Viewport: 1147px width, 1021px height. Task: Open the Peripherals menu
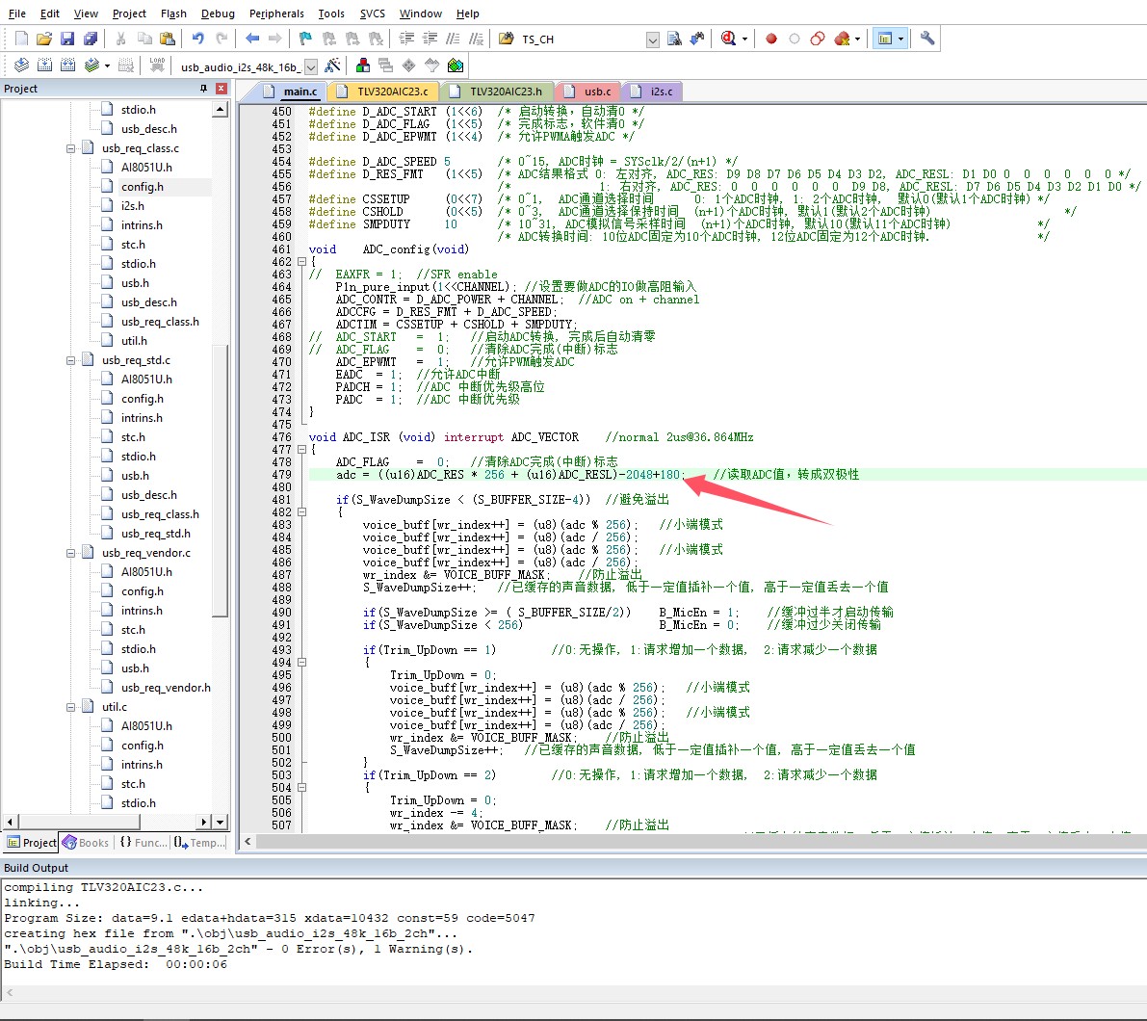[x=276, y=13]
